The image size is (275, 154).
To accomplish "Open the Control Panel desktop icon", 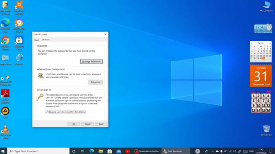I will pos(6,60).
